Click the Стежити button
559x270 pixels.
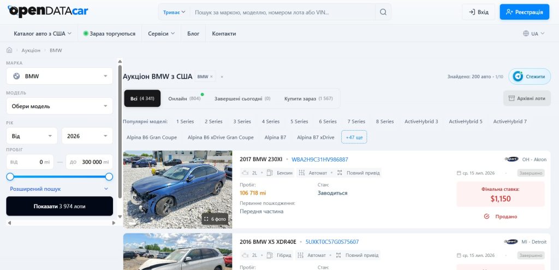tap(530, 77)
